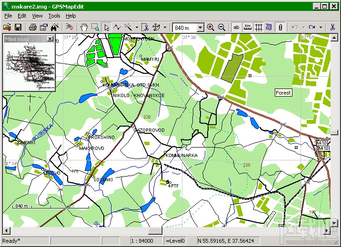
Task: Click the Forest tooltip label
Action: tap(283, 93)
